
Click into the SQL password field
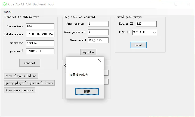[40, 51]
